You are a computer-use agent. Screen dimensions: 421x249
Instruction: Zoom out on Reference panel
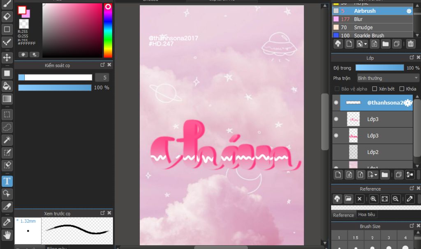click(x=396, y=199)
